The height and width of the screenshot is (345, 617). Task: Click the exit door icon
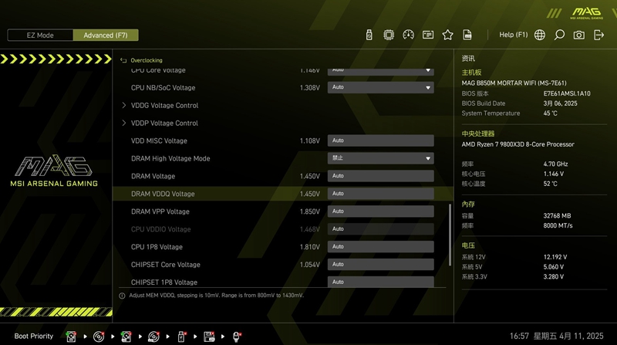click(x=599, y=35)
